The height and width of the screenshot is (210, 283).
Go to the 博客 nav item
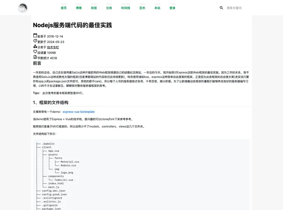79,8
